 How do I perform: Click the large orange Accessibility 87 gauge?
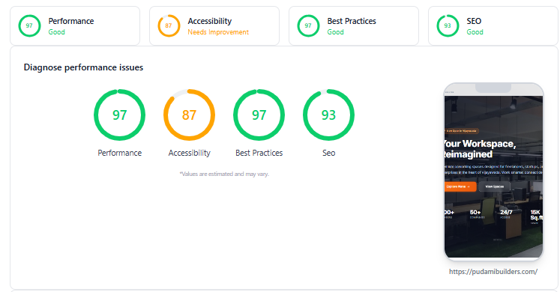point(189,115)
